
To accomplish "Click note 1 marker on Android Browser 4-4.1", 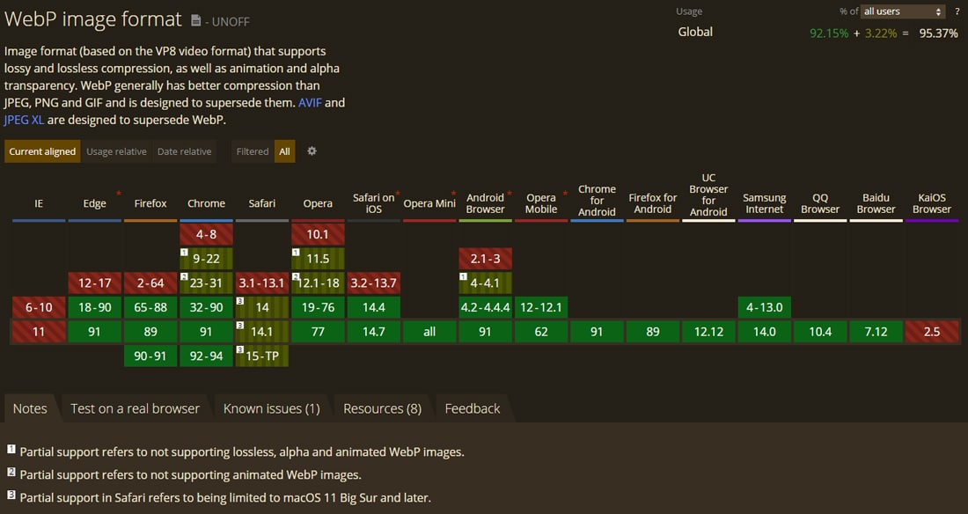I will [x=464, y=277].
